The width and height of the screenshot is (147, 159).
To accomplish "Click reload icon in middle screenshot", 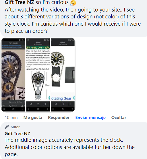I will tap(38, 104).
